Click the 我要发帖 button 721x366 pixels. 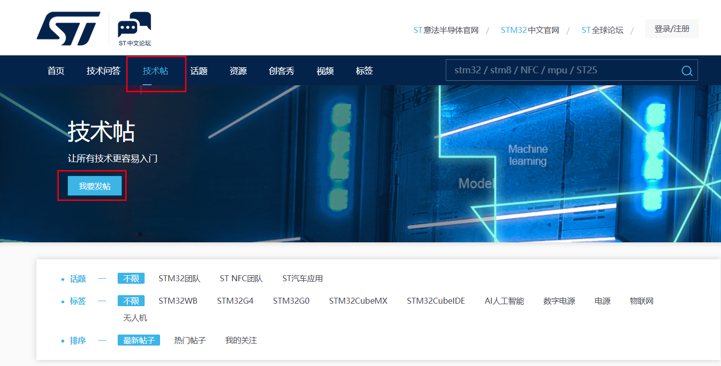95,186
